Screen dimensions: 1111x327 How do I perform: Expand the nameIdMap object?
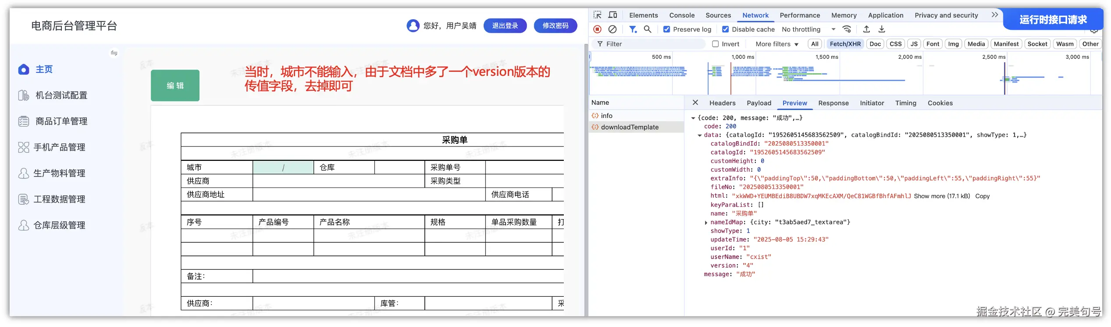click(x=706, y=223)
